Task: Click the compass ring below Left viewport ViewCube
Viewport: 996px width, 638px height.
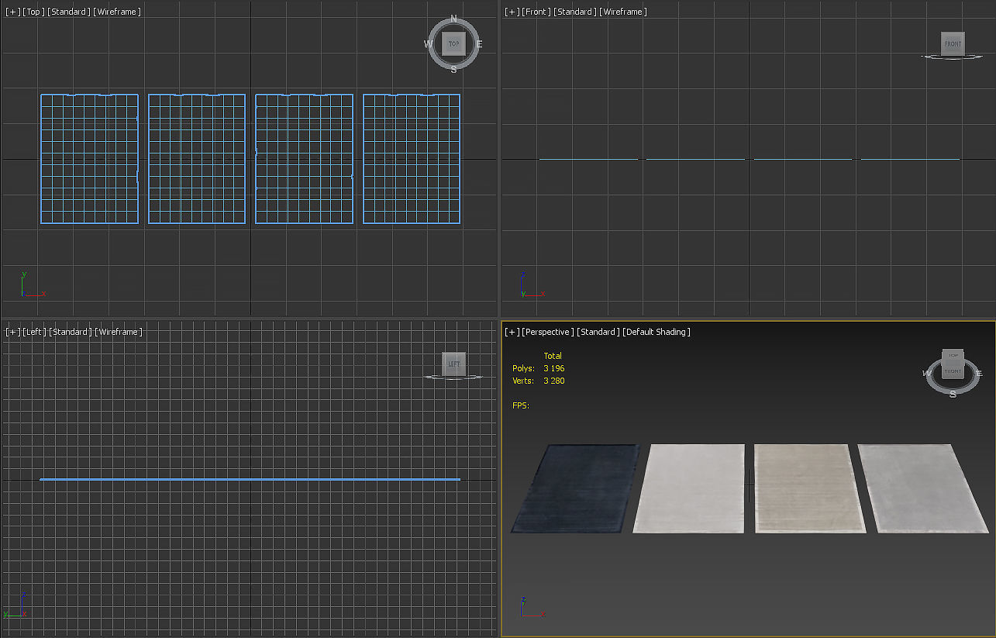Action: tap(453, 377)
